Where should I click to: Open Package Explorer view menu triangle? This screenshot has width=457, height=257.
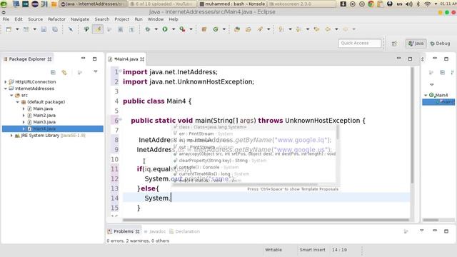pos(95,71)
